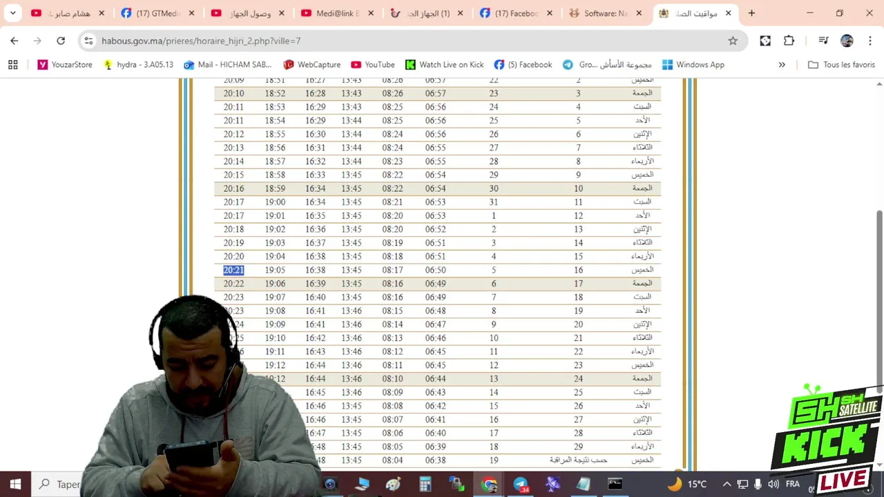Open the مجموعة الأساس Telegram bookmark
Image resolution: width=884 pixels, height=497 pixels.
(607, 64)
